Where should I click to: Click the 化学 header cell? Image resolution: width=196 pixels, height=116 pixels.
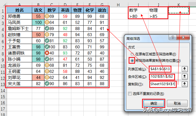90,10
